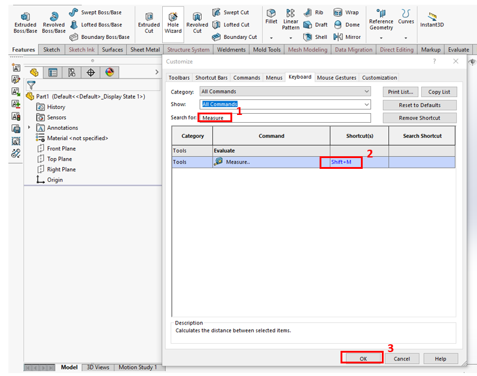Click the Remove Shortcut button
Screen dimensions: 477x376
tap(420, 118)
